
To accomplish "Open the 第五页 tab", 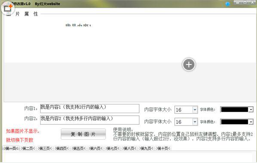I will 78,148.
